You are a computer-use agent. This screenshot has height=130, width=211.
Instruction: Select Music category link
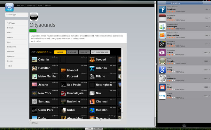coord(9,33)
